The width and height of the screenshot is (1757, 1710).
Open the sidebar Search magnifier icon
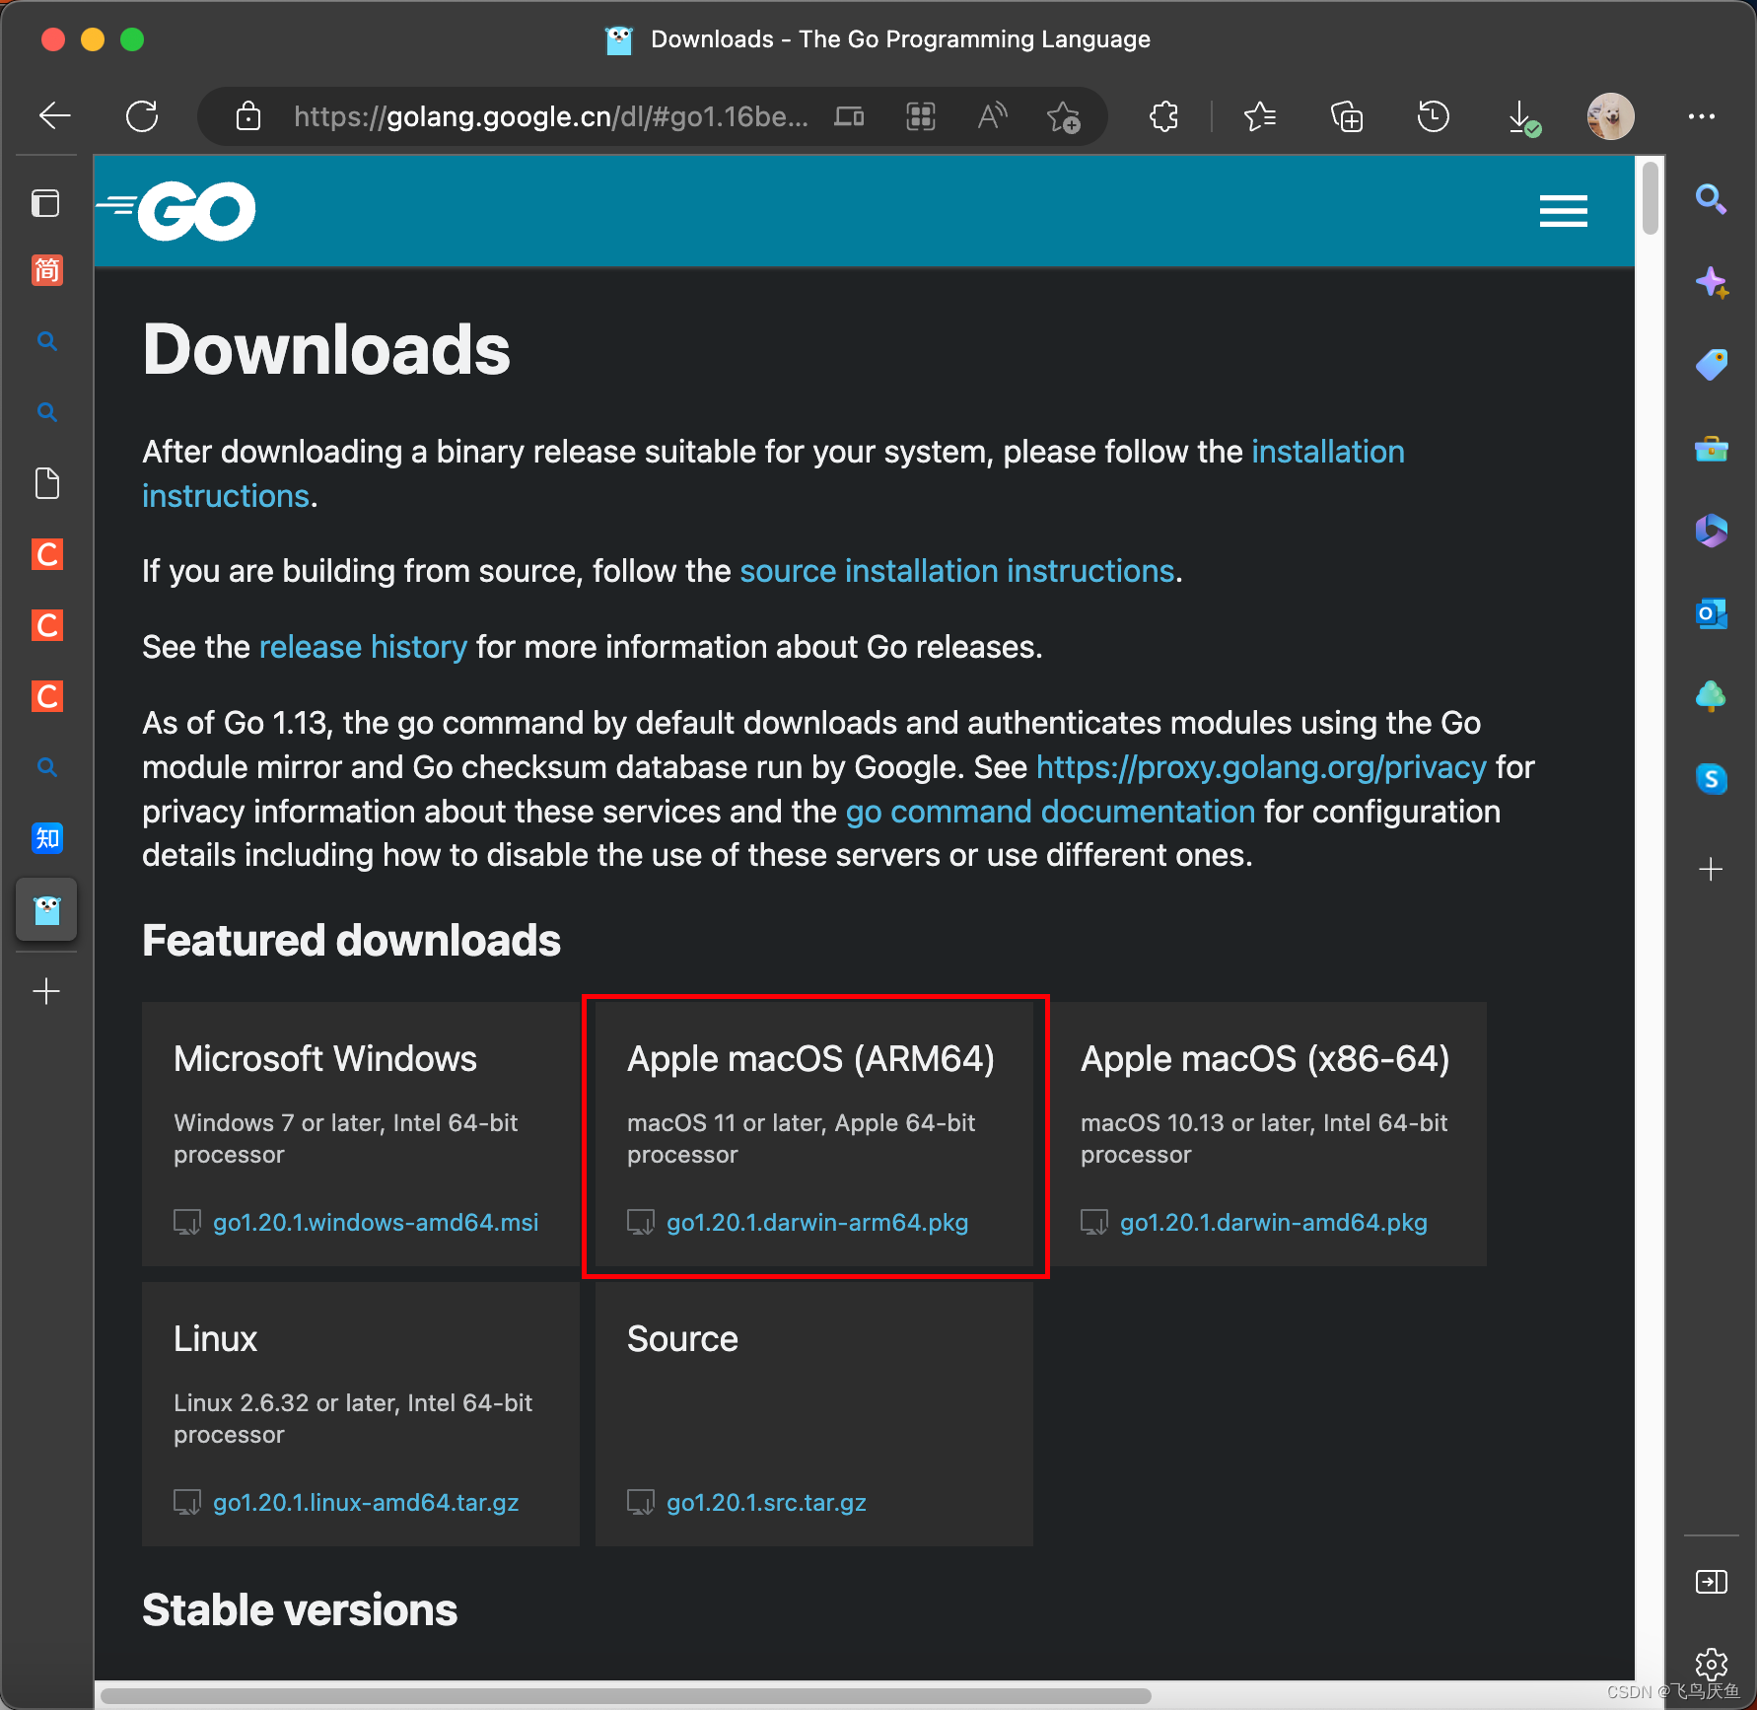click(1711, 199)
